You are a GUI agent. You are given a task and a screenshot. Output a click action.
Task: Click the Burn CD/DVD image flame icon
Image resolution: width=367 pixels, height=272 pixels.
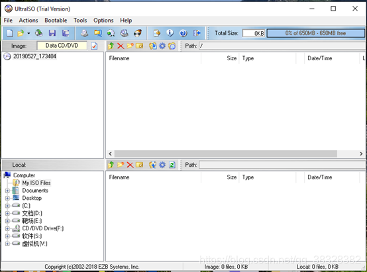click(138, 33)
